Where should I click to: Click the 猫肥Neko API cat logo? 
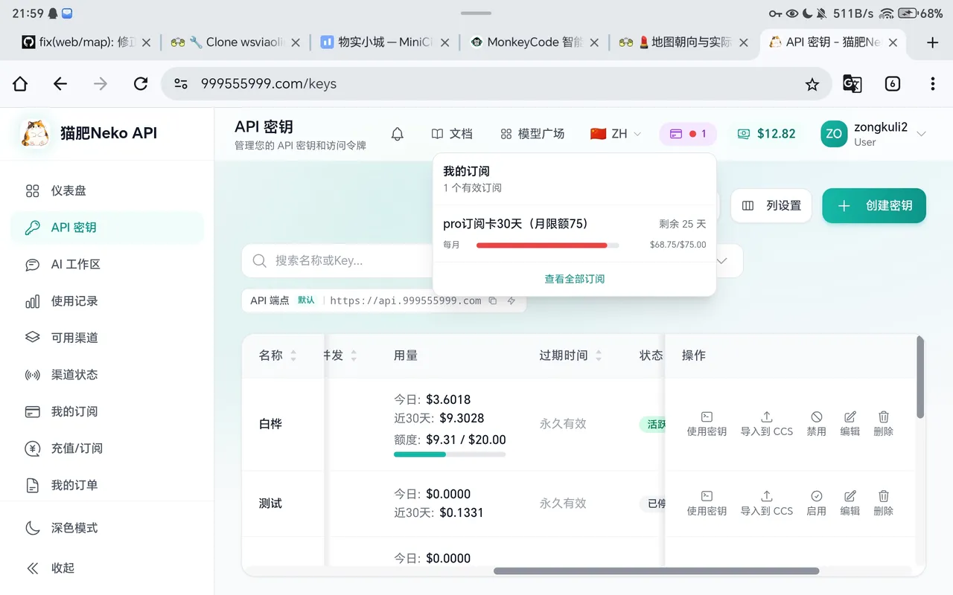[x=35, y=134]
